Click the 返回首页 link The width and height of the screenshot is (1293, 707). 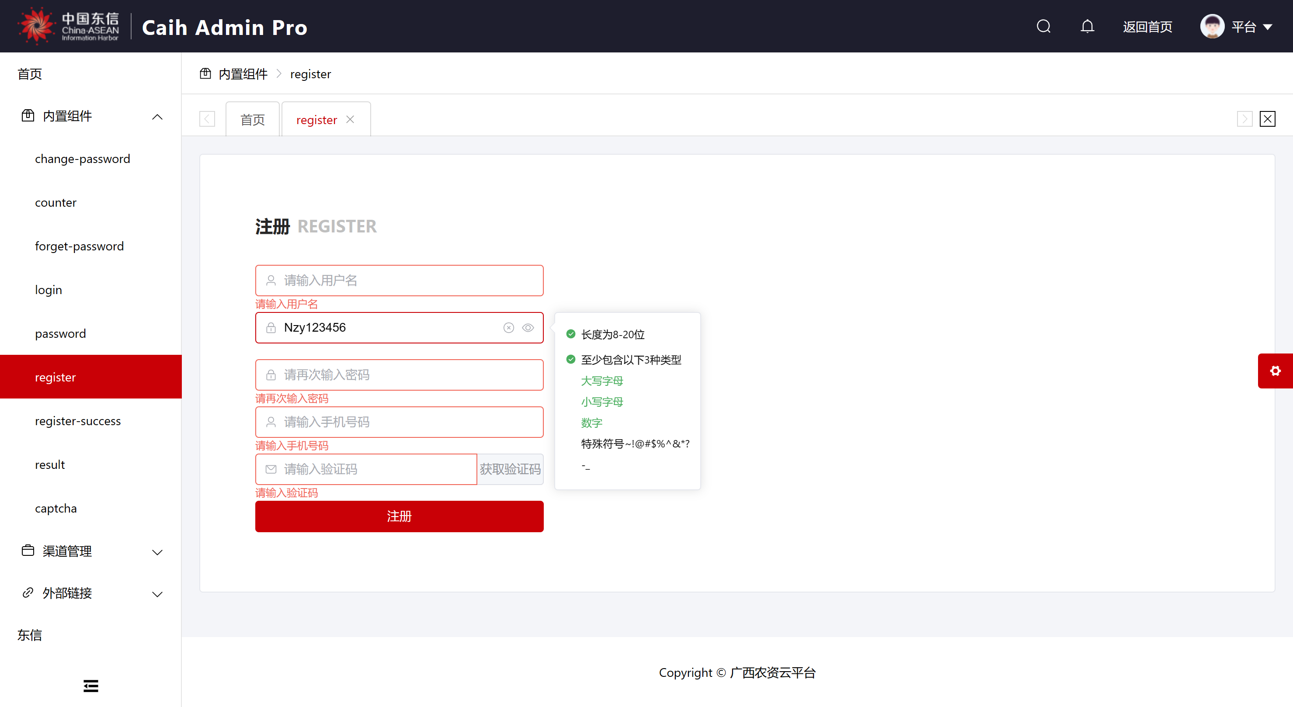pyautogui.click(x=1147, y=27)
